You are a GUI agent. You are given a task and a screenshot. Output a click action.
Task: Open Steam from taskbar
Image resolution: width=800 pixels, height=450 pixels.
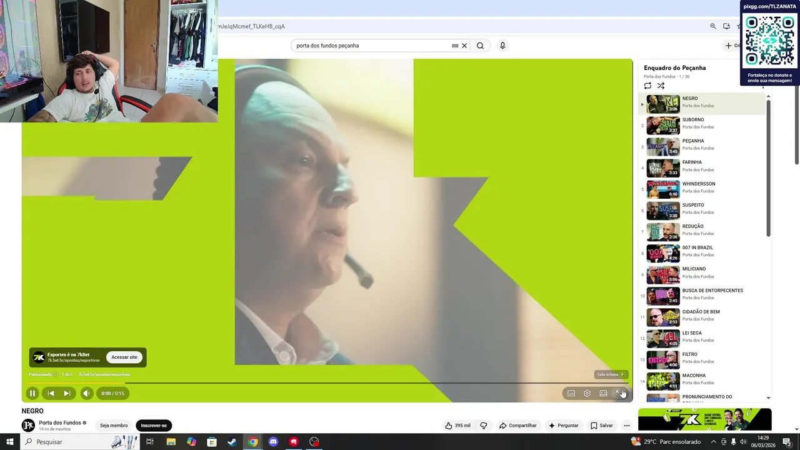pos(232,442)
